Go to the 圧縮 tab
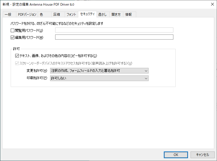This screenshot has height=161, width=217. click(58, 15)
